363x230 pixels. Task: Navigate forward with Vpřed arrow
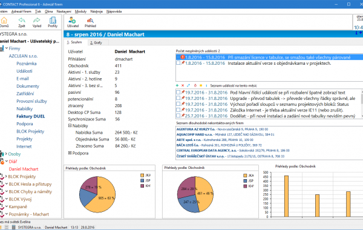coord(37,21)
